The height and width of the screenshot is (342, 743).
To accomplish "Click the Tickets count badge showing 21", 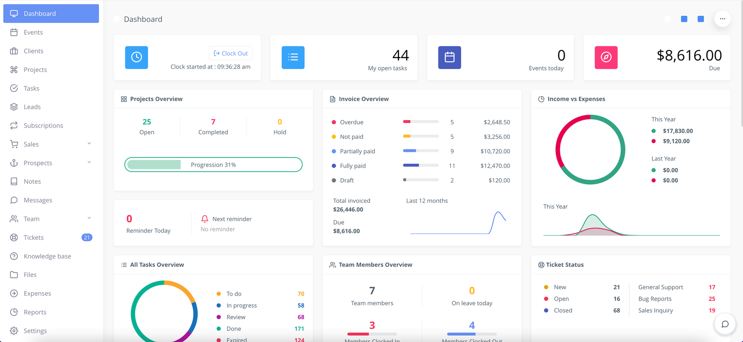I will [x=87, y=238].
